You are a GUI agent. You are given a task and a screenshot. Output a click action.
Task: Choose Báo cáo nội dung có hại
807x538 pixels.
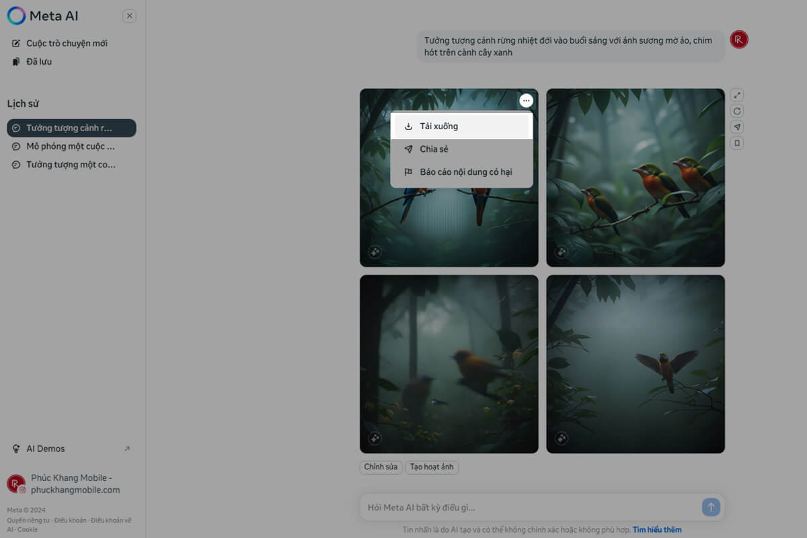tap(465, 172)
